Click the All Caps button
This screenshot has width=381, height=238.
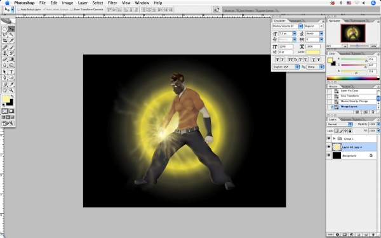(x=290, y=60)
